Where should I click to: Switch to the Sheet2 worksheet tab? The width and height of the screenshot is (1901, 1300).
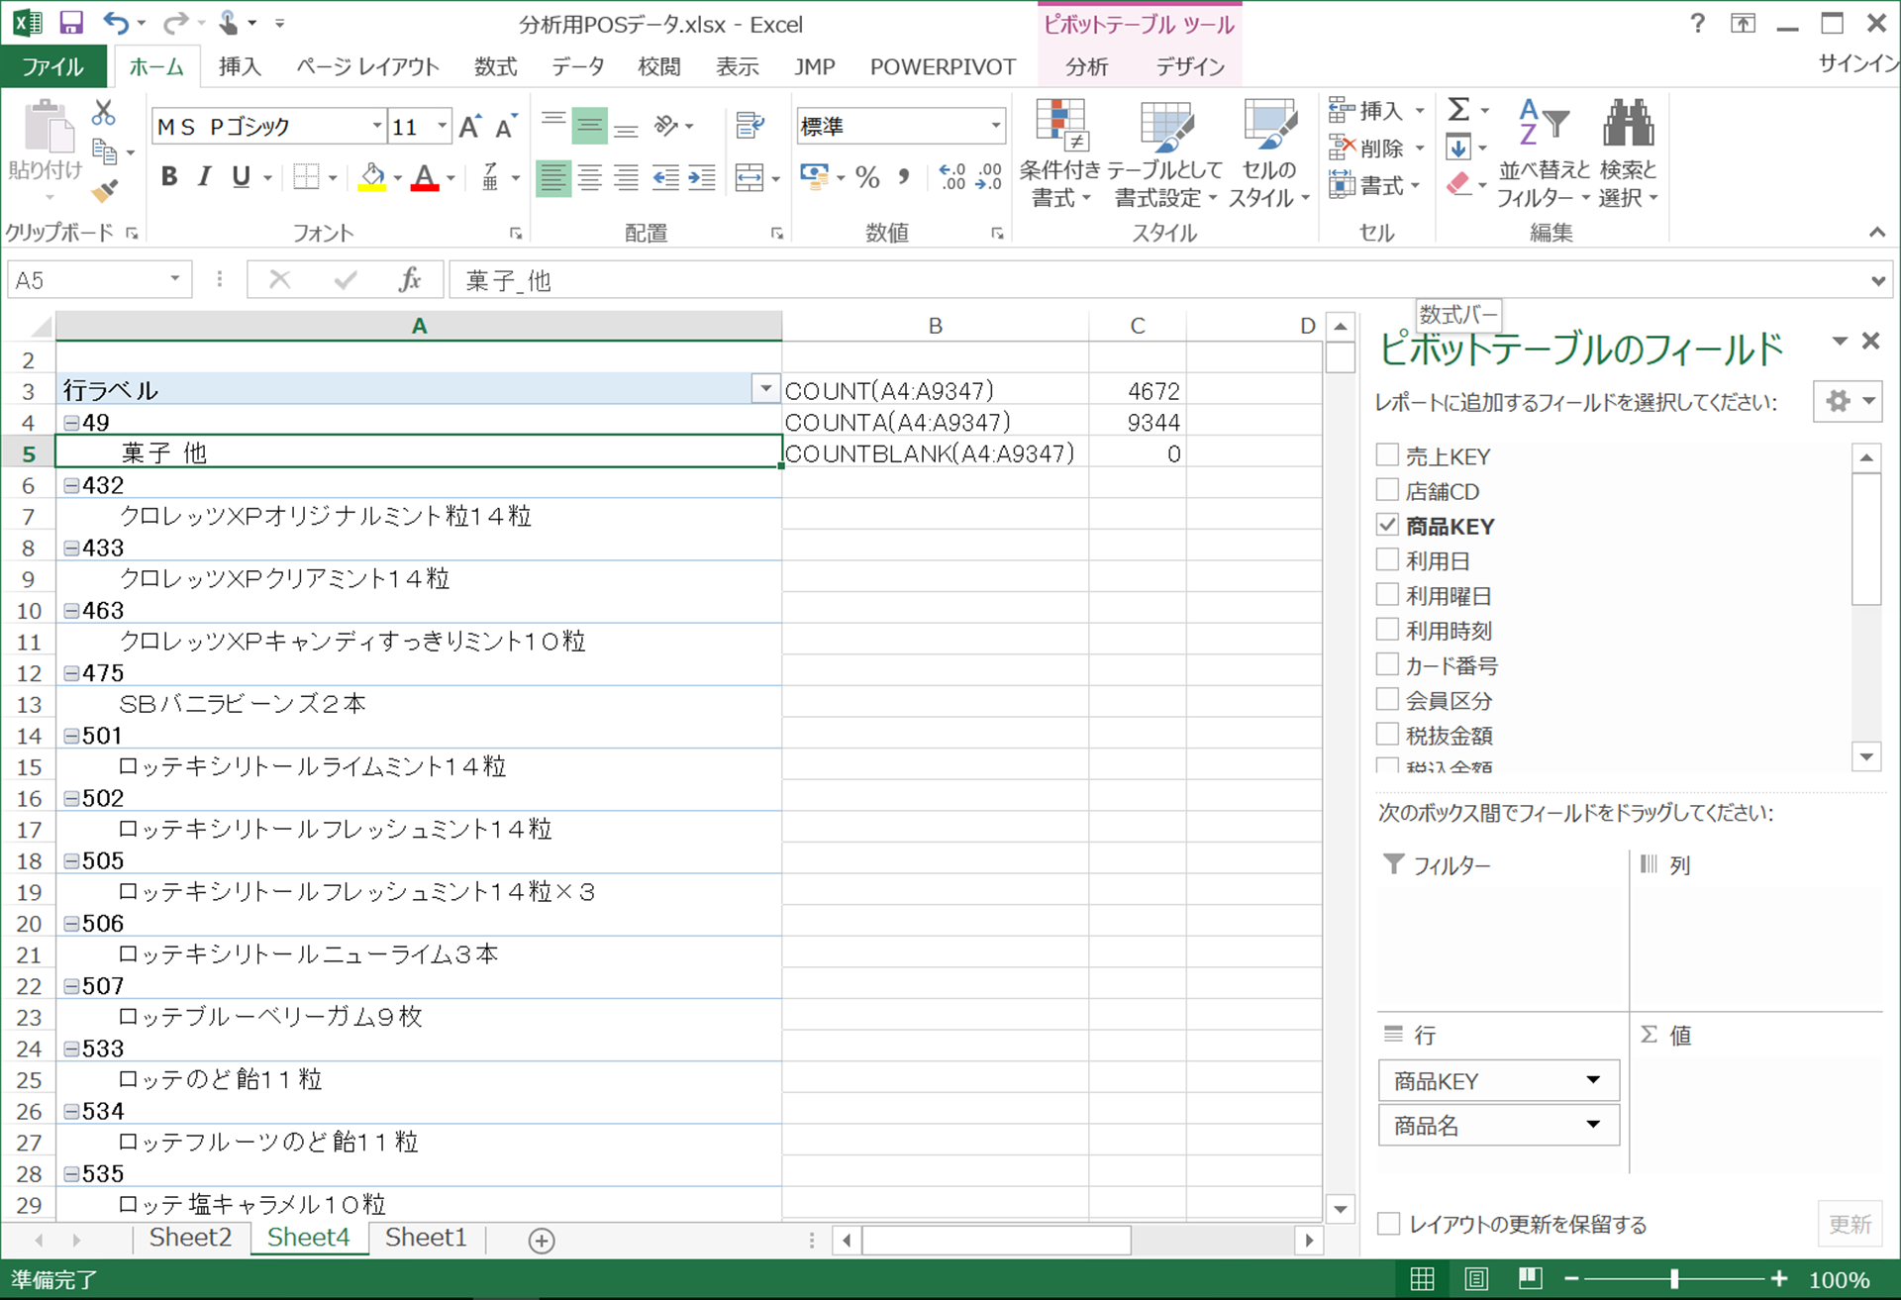pyautogui.click(x=190, y=1238)
